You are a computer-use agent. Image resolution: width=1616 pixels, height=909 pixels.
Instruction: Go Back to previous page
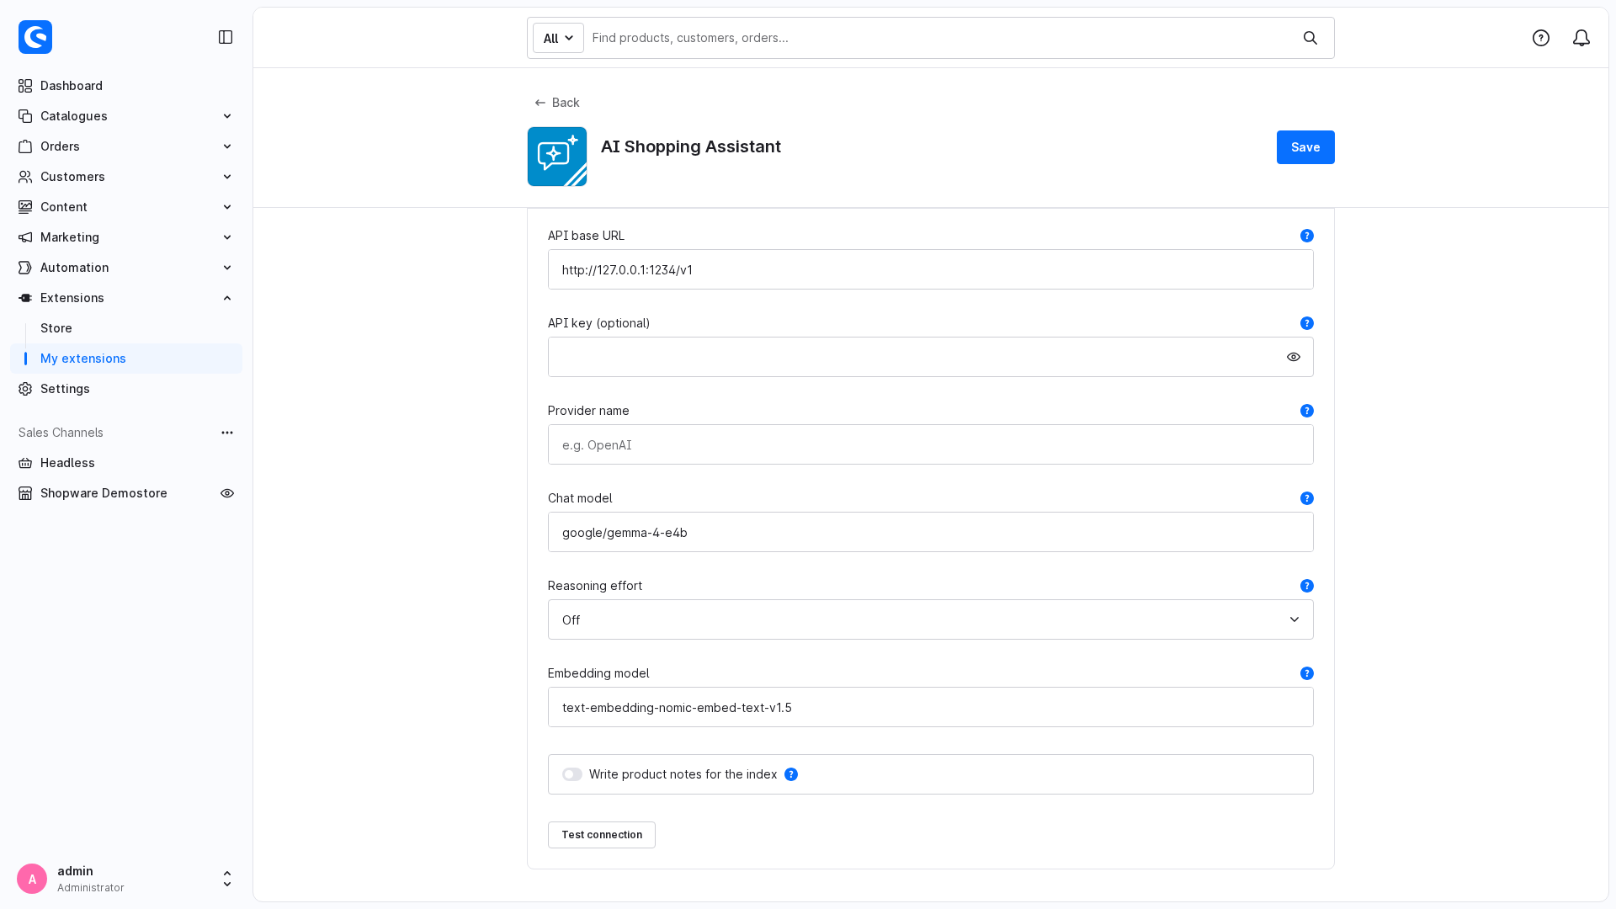tap(557, 103)
